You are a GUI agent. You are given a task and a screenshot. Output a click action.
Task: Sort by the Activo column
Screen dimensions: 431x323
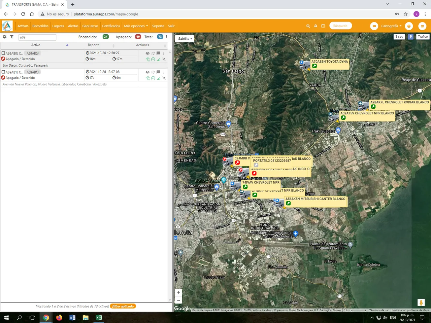36,45
